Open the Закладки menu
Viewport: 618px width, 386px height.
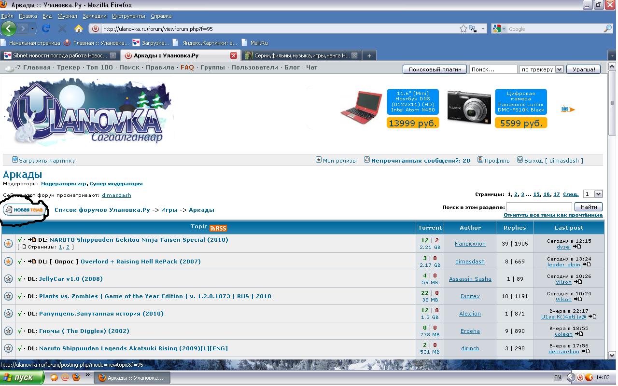tap(94, 16)
